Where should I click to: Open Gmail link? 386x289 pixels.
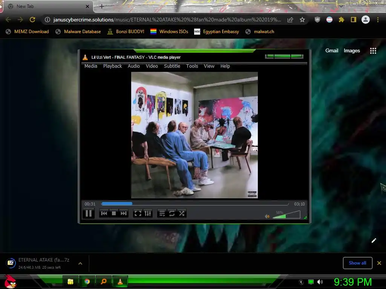(x=332, y=51)
